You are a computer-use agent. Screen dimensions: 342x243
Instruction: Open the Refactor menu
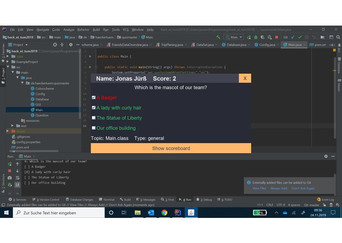tap(83, 30)
